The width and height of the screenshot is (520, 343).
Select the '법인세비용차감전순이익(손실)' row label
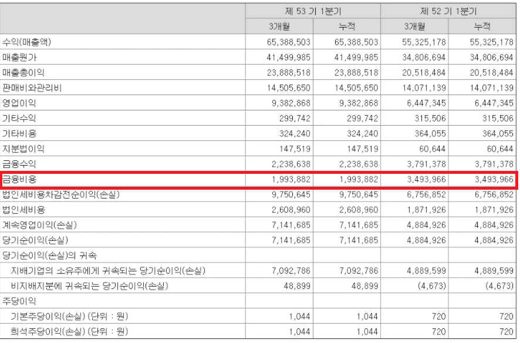[x=61, y=195]
